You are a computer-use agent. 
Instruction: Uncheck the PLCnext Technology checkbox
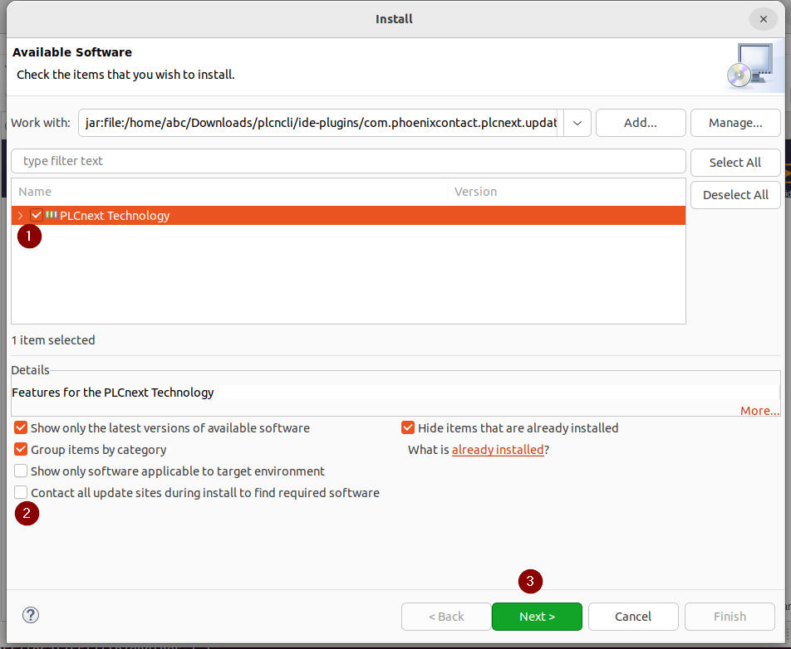[37, 215]
